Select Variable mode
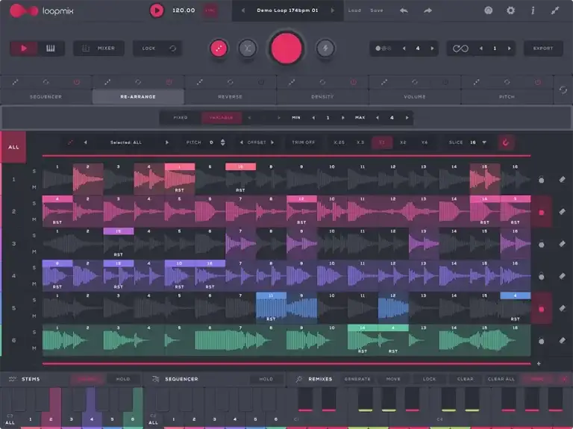Viewport: 573px width, 429px height. (x=221, y=118)
